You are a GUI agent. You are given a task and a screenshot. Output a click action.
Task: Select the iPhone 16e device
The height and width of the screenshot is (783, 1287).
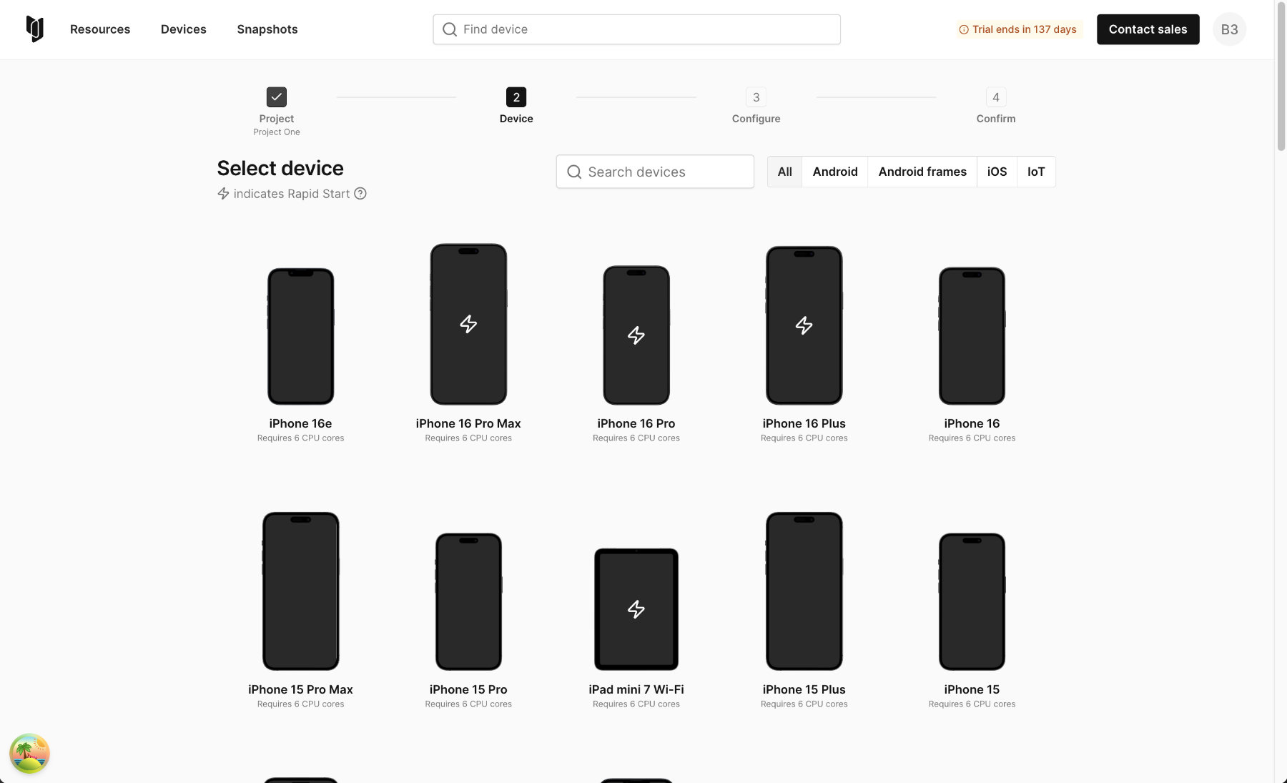point(300,336)
